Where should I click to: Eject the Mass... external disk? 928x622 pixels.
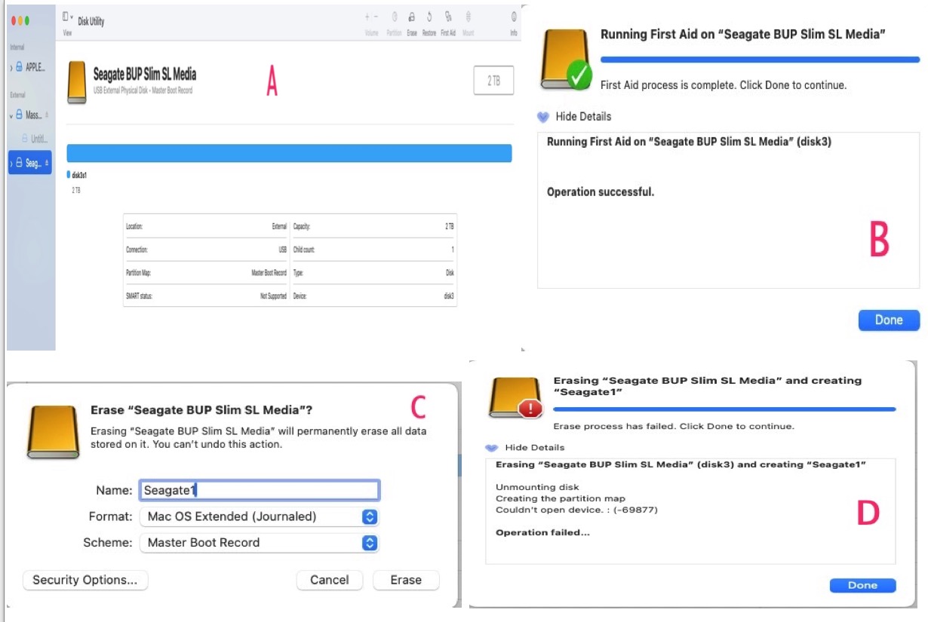pos(47,115)
